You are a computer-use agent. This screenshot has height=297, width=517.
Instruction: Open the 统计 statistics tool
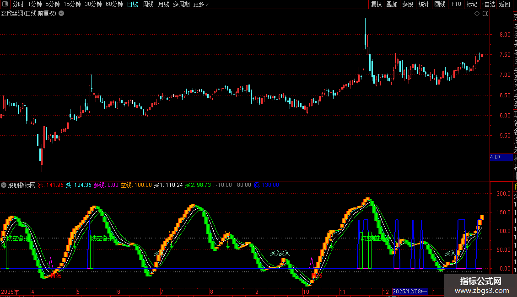[424, 4]
